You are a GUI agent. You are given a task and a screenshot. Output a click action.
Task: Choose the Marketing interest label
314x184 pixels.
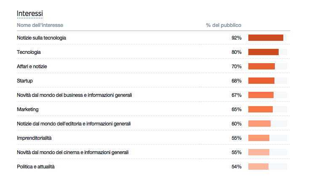tap(28, 109)
